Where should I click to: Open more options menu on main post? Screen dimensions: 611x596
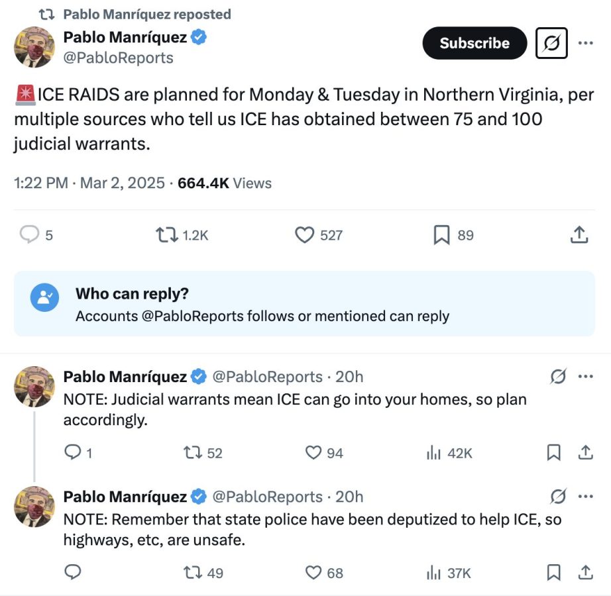(586, 43)
